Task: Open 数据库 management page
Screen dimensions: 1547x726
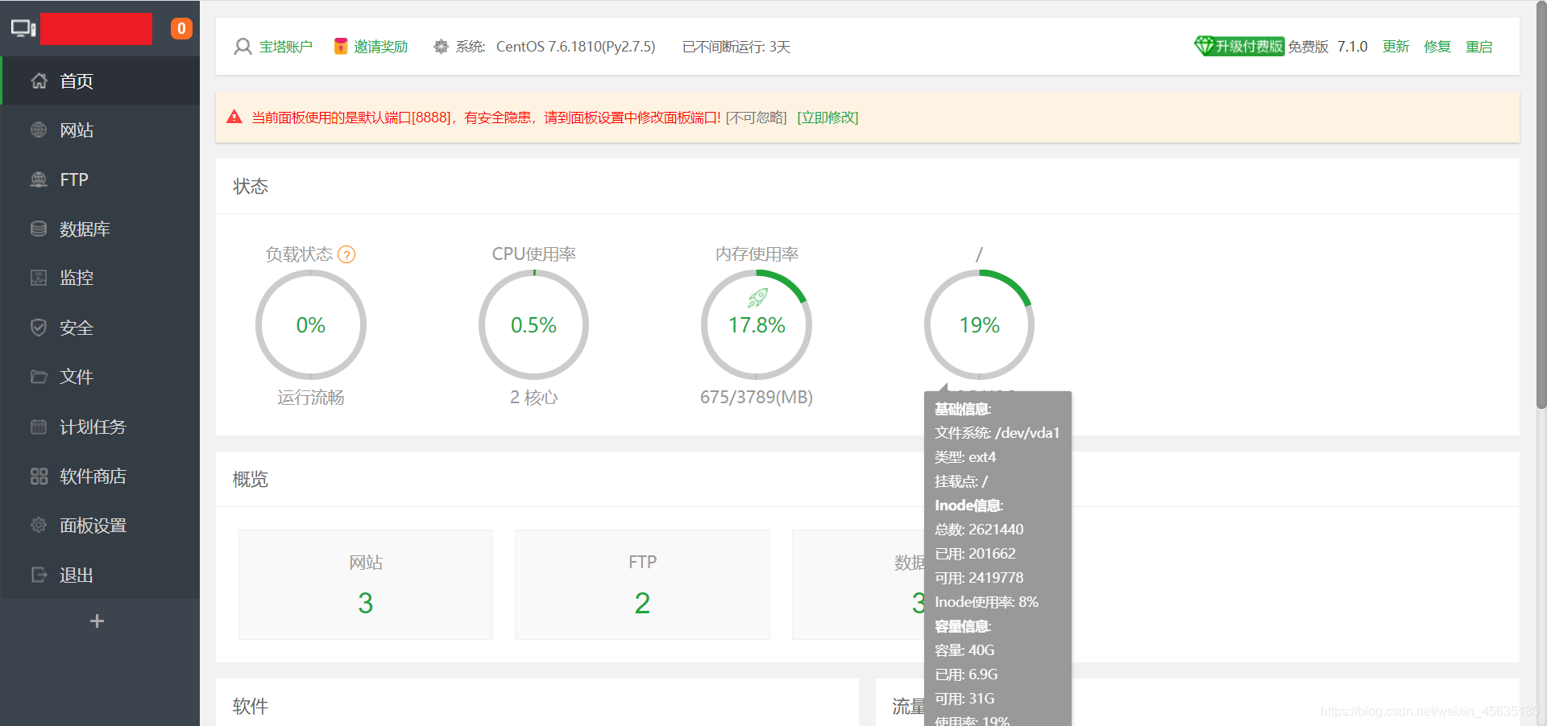Action: (100, 229)
